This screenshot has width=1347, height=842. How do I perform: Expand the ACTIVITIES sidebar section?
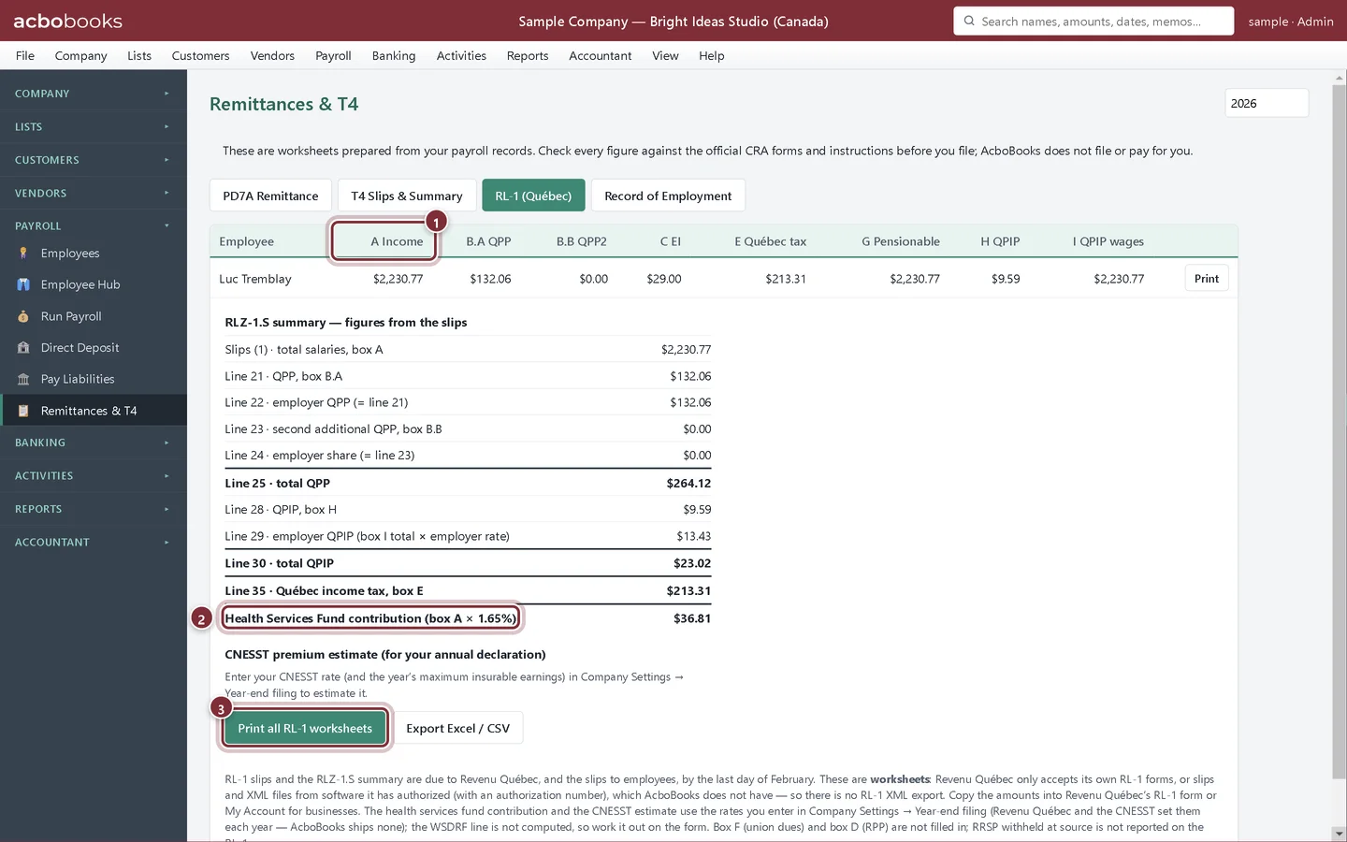(x=94, y=475)
